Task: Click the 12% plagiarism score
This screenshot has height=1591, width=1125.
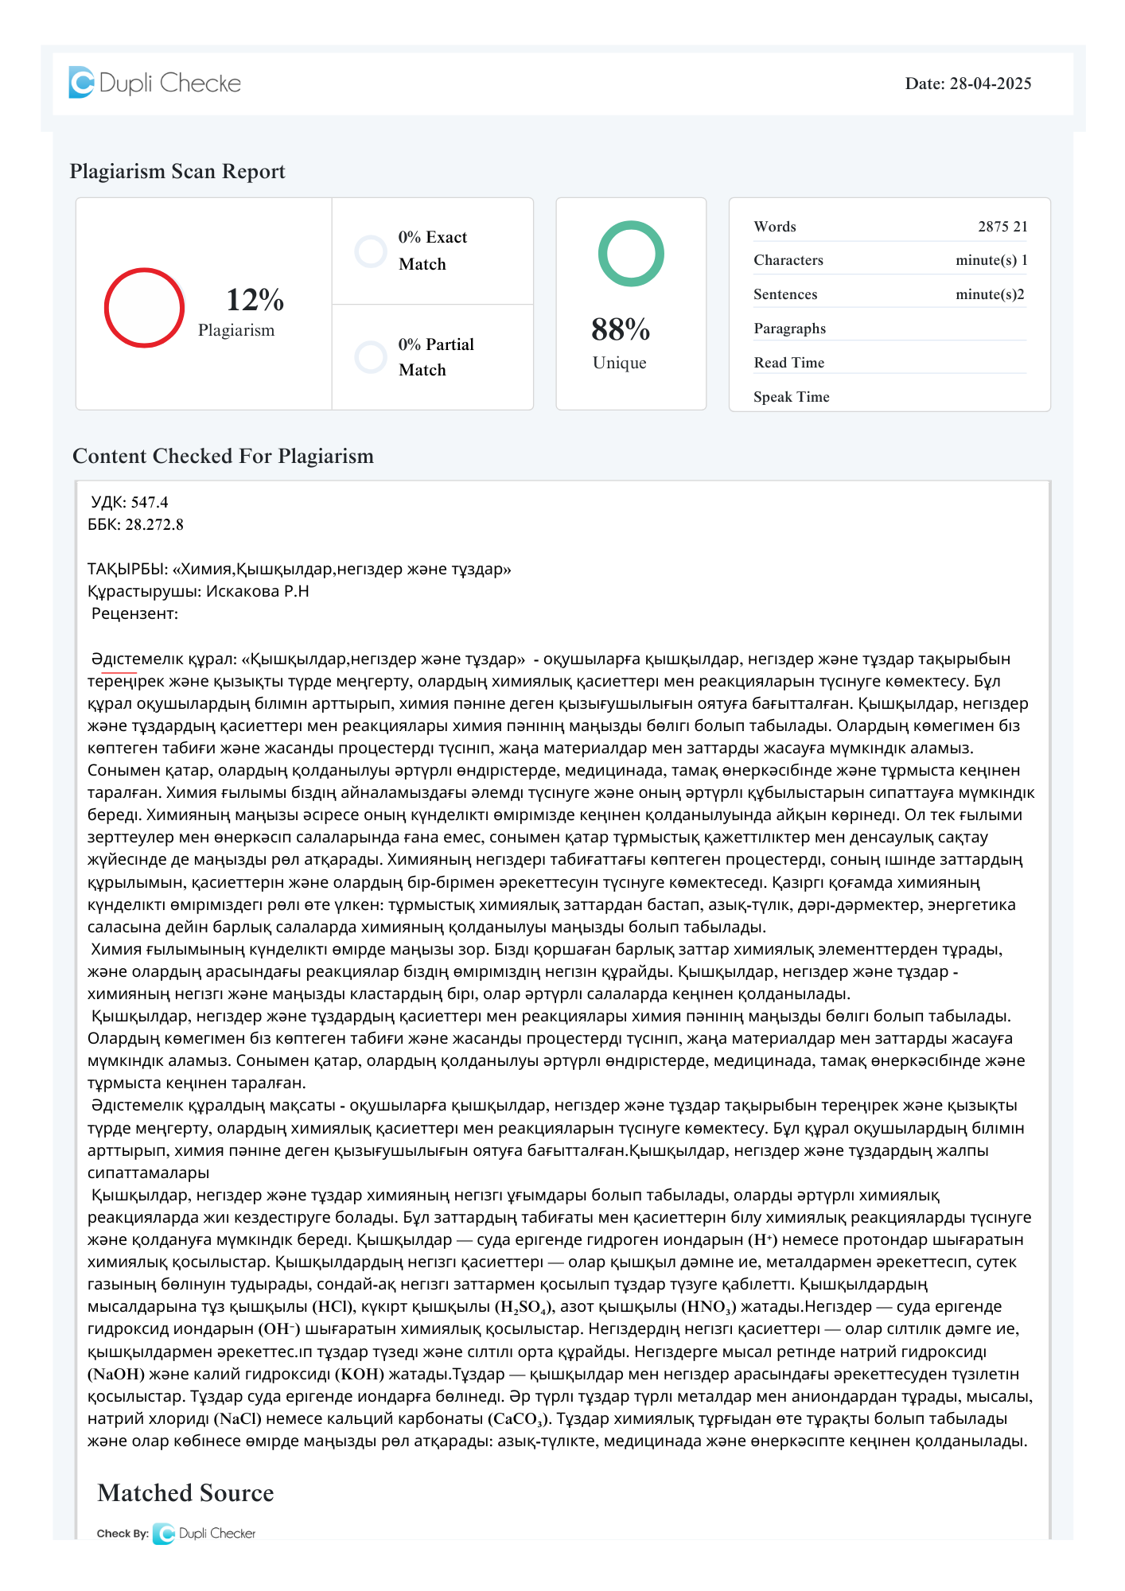Action: 255,301
